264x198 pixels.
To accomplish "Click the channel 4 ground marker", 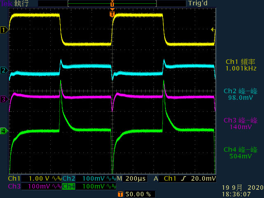I will tap(4, 131).
